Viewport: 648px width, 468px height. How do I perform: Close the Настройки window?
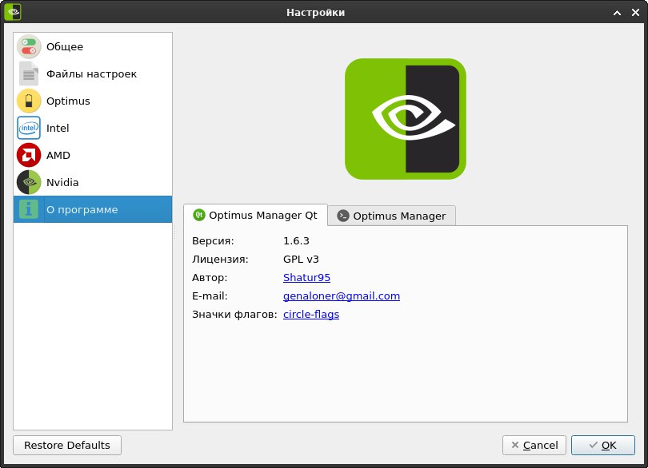pos(636,13)
